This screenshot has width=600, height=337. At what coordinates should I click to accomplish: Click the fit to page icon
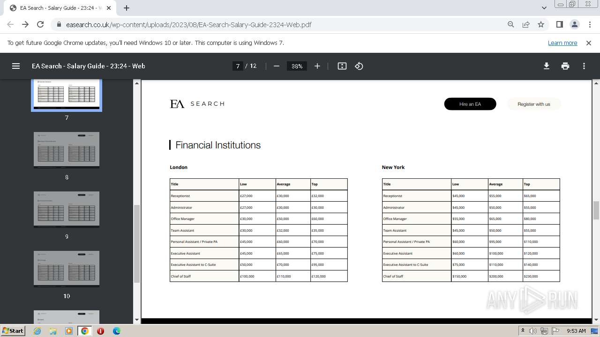coord(342,66)
